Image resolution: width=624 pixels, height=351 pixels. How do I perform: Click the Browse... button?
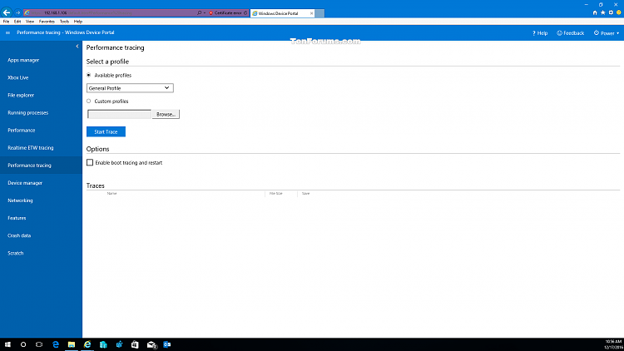[166, 114]
